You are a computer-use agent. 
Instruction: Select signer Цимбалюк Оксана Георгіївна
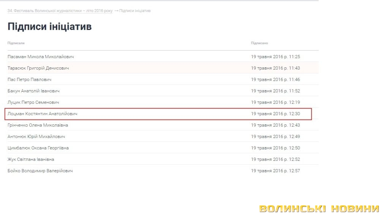38,148
